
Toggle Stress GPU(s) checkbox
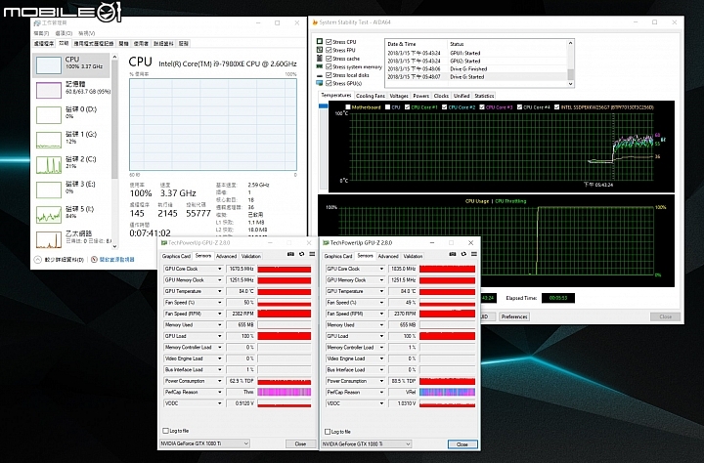click(329, 83)
